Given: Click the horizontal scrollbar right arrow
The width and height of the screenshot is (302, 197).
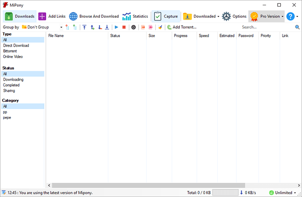Looking at the screenshot, I should 299,185.
